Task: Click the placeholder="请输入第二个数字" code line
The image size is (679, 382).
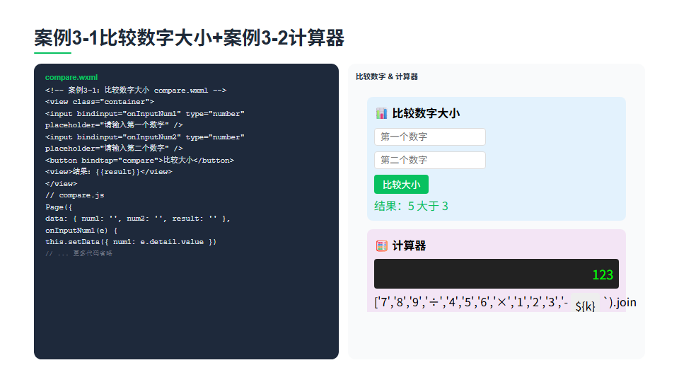Action: [114, 149]
